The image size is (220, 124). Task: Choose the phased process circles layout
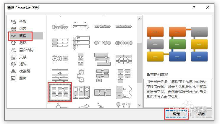coord(124,43)
